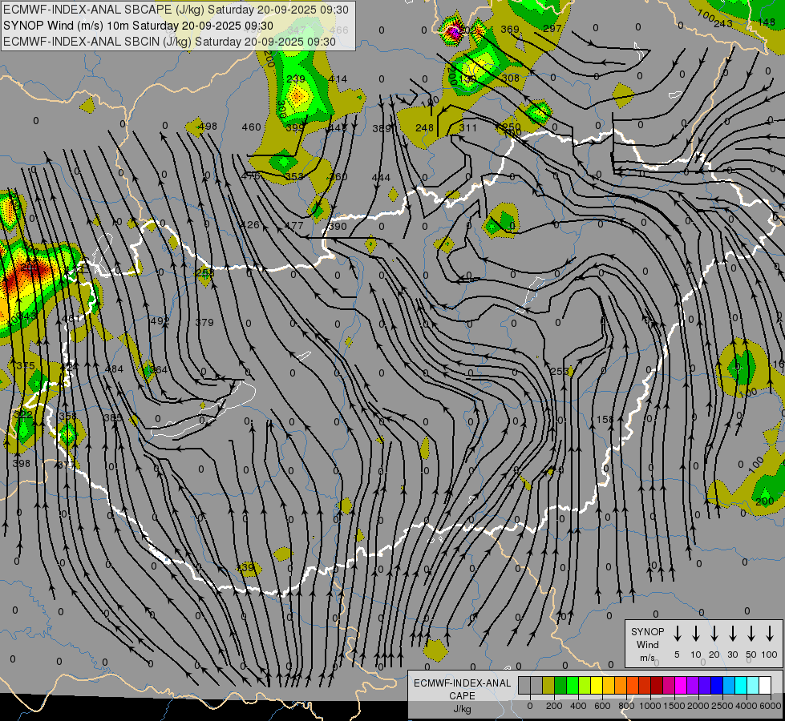The height and width of the screenshot is (721, 785).
Task: Click the SBCIN title line in header
Action: (x=169, y=42)
